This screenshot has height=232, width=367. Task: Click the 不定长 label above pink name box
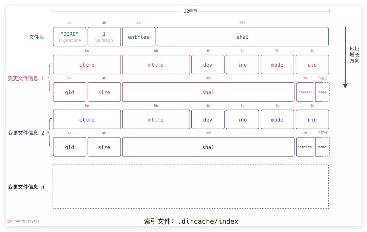[x=322, y=78]
